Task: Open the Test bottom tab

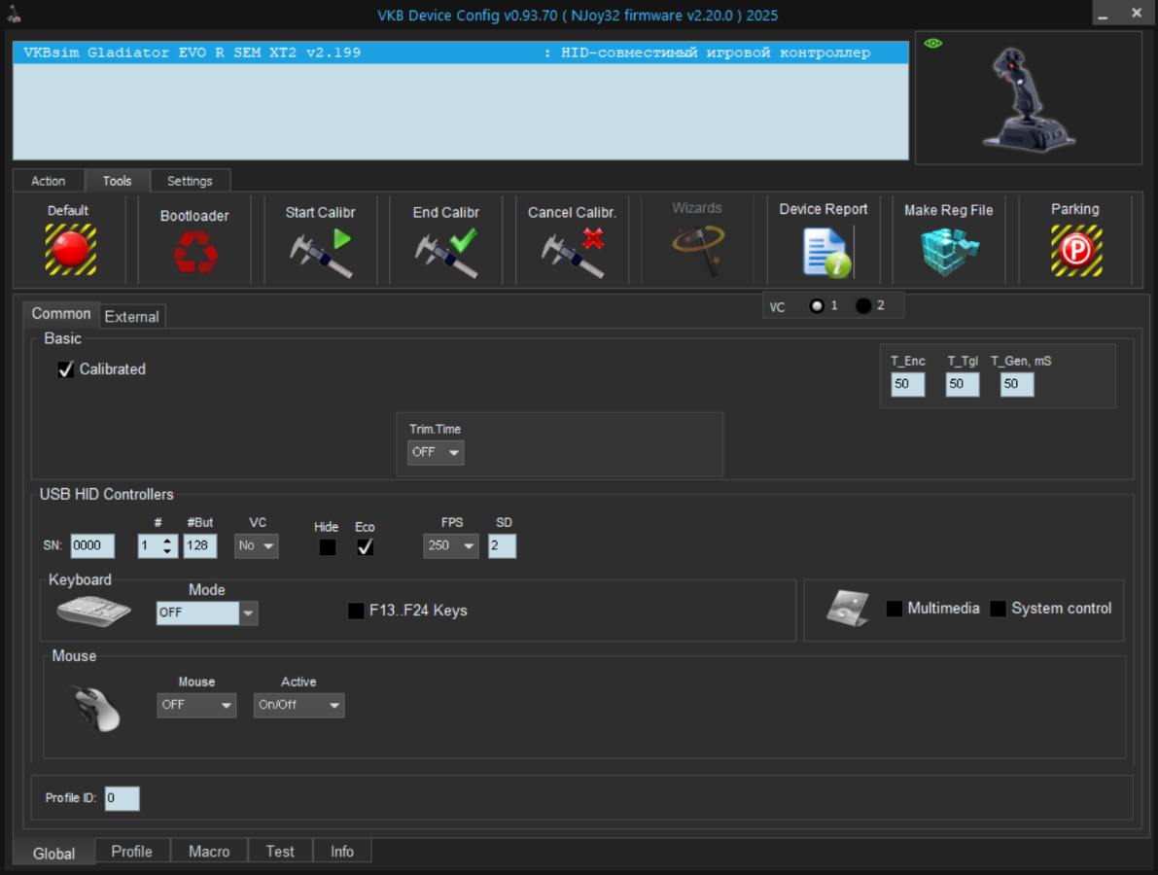Action: (281, 852)
